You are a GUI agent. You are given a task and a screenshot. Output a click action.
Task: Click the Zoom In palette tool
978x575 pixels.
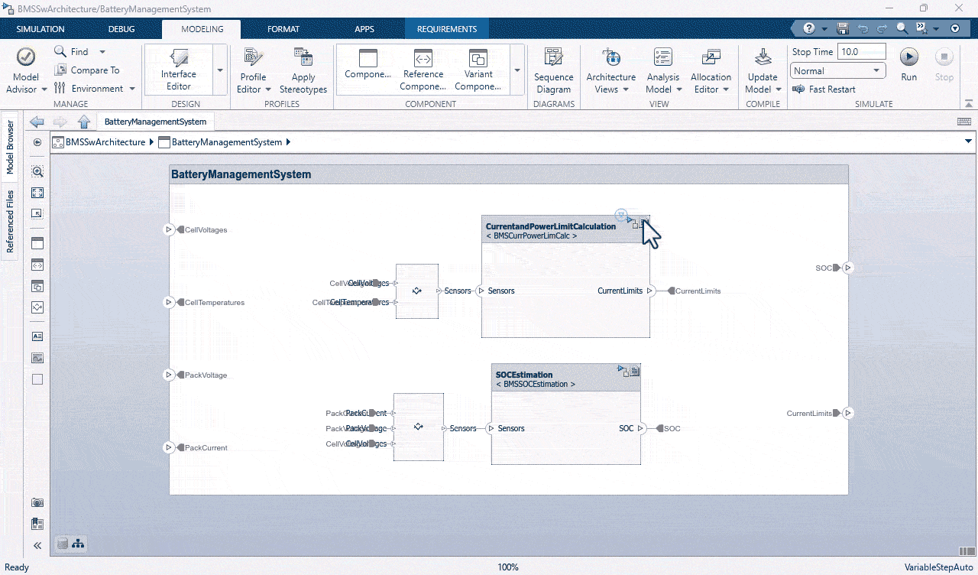(x=37, y=171)
